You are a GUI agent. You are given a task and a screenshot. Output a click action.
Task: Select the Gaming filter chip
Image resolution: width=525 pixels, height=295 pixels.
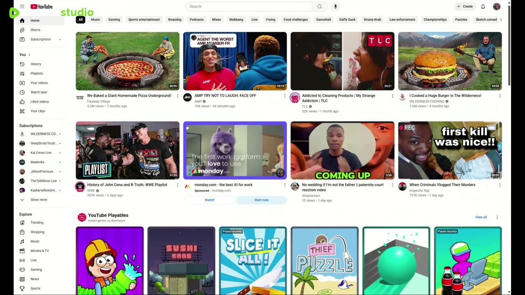point(114,20)
